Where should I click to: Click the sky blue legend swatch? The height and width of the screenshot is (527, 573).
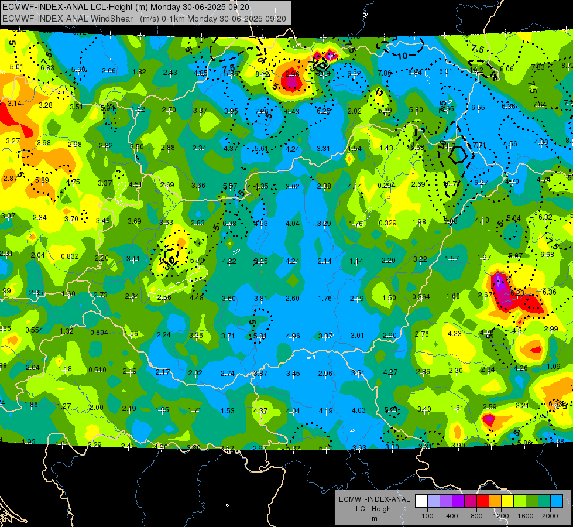click(x=557, y=501)
